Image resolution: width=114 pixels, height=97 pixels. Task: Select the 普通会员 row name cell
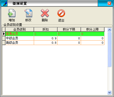20,34
